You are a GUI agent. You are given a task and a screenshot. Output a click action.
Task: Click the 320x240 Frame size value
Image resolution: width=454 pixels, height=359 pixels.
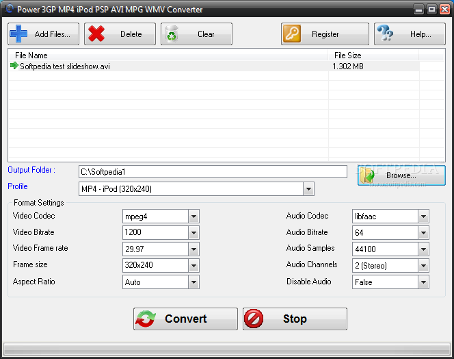139,265
